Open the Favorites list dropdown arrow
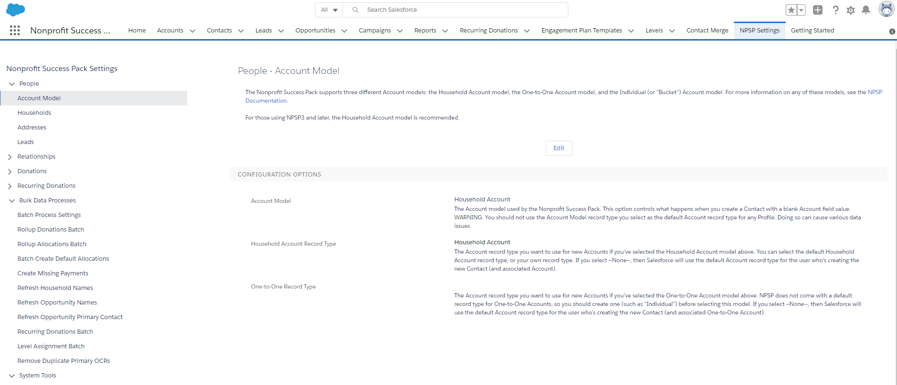897x385 pixels. (801, 10)
